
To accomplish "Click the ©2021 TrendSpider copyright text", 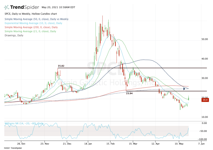I will pyautogui.click(x=11, y=148).
